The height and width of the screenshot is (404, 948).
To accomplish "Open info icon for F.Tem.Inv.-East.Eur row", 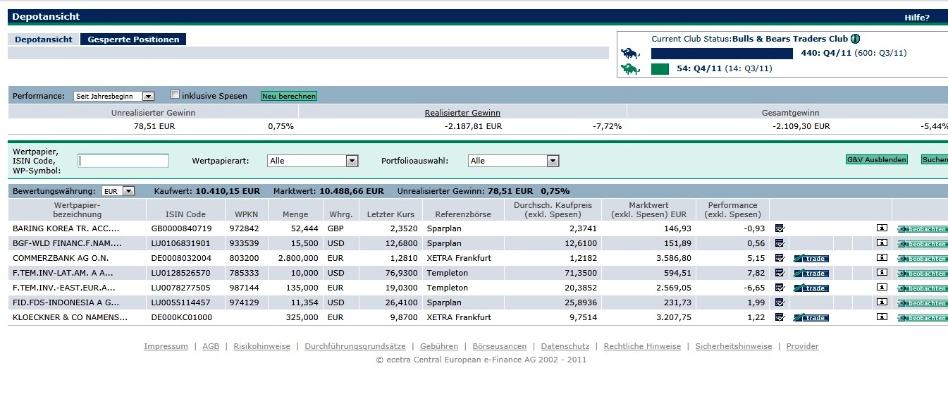I will (881, 288).
